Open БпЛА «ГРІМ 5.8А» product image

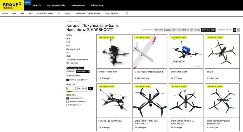[114, 52]
